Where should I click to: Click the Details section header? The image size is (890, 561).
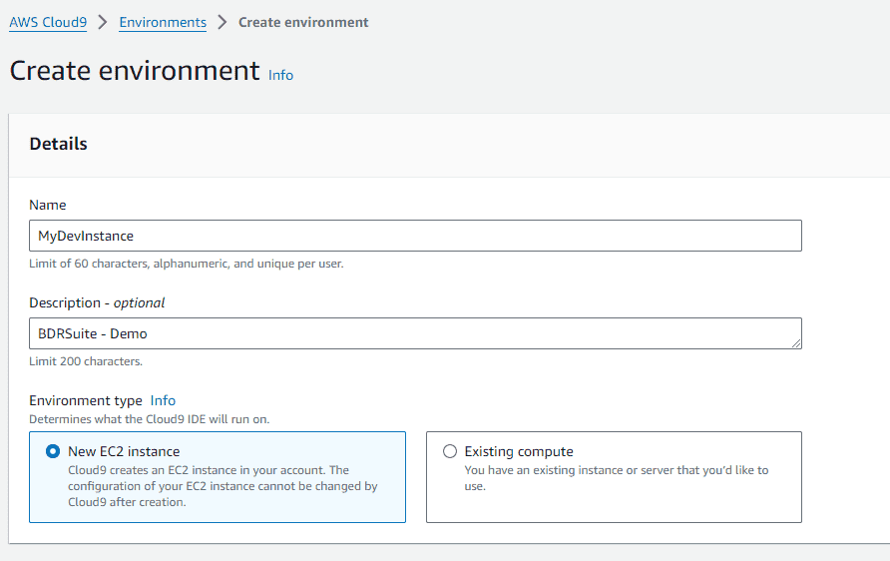pos(59,144)
